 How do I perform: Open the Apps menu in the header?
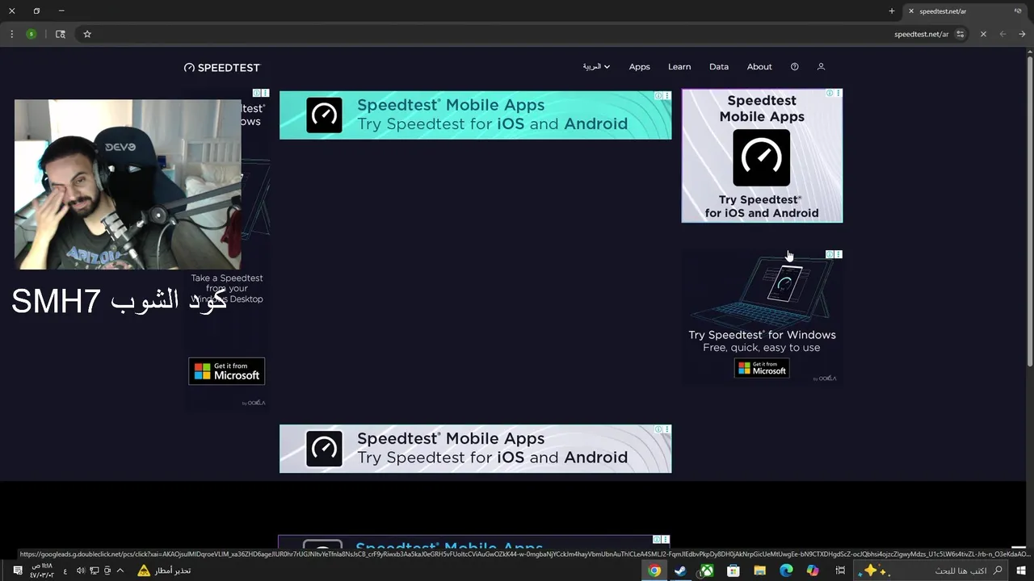click(x=640, y=67)
